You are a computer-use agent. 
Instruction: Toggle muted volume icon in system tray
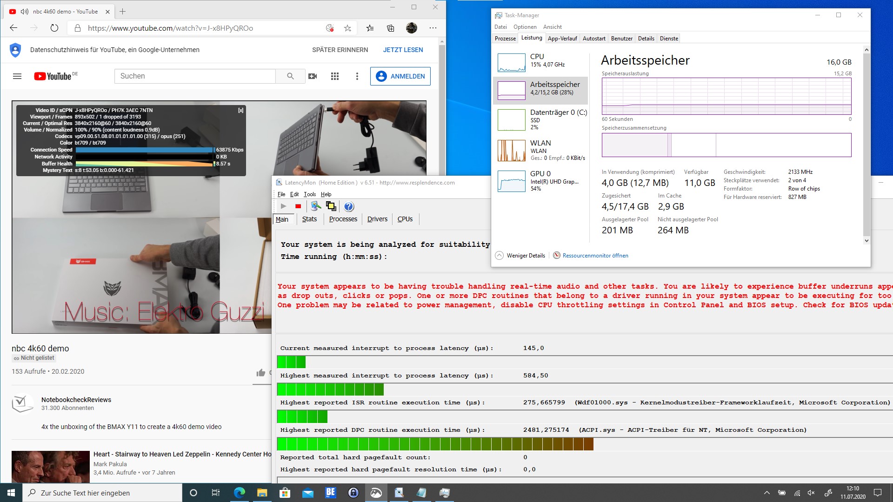tap(811, 493)
